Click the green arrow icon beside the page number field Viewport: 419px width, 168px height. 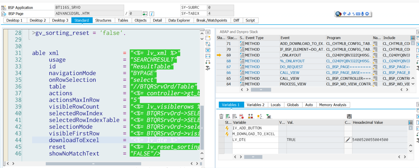click(145, 14)
